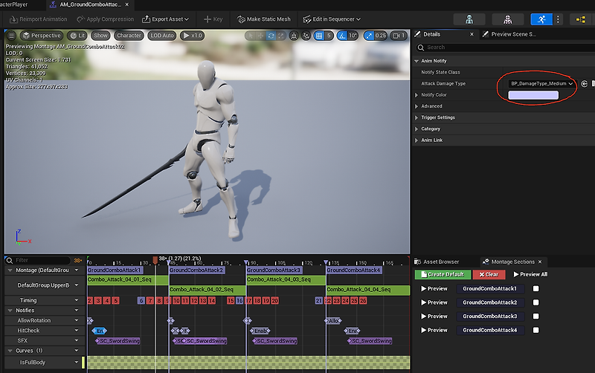Screen dimensions: 595x373
Task: Preview the GroundComboAttack1 section
Action: [434, 289]
